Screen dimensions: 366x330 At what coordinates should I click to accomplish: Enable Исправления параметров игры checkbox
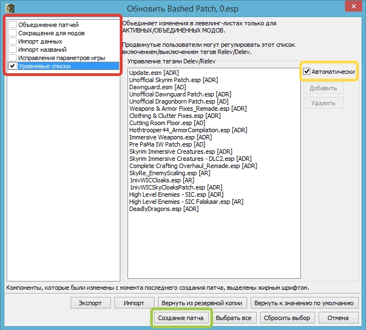(13, 58)
